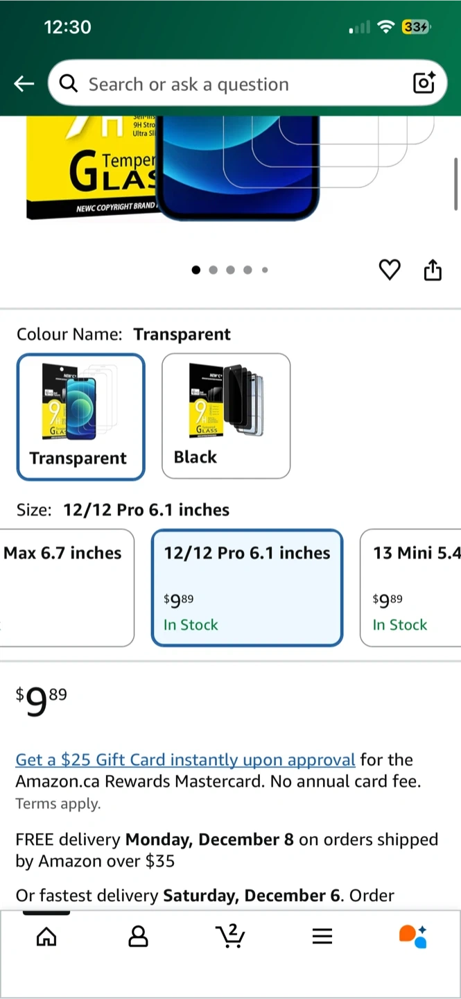Tap the back arrow icon
This screenshot has height=999, width=461.
[x=24, y=84]
